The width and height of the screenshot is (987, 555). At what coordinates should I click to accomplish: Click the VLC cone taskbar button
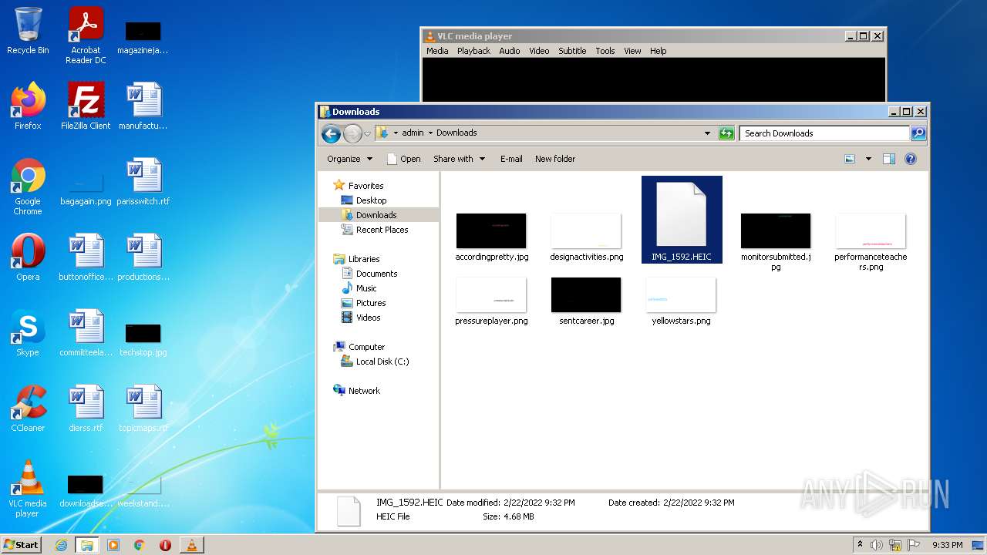(x=191, y=545)
